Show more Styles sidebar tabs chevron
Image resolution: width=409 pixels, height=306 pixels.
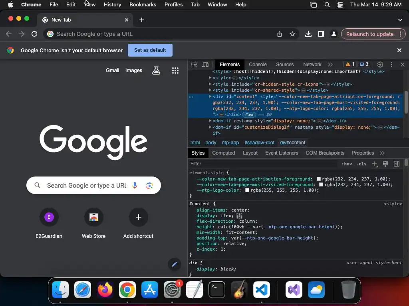pos(382,153)
